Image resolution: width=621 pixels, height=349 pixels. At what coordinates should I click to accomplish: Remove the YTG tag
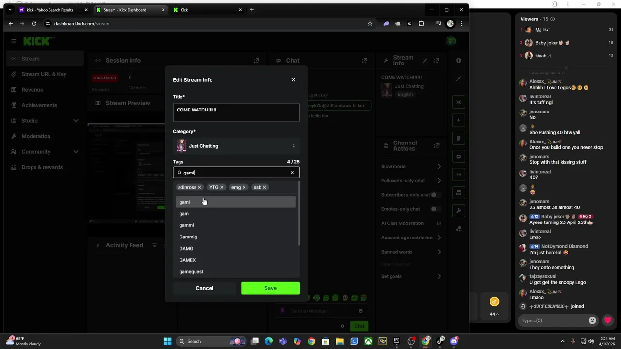coord(222,187)
